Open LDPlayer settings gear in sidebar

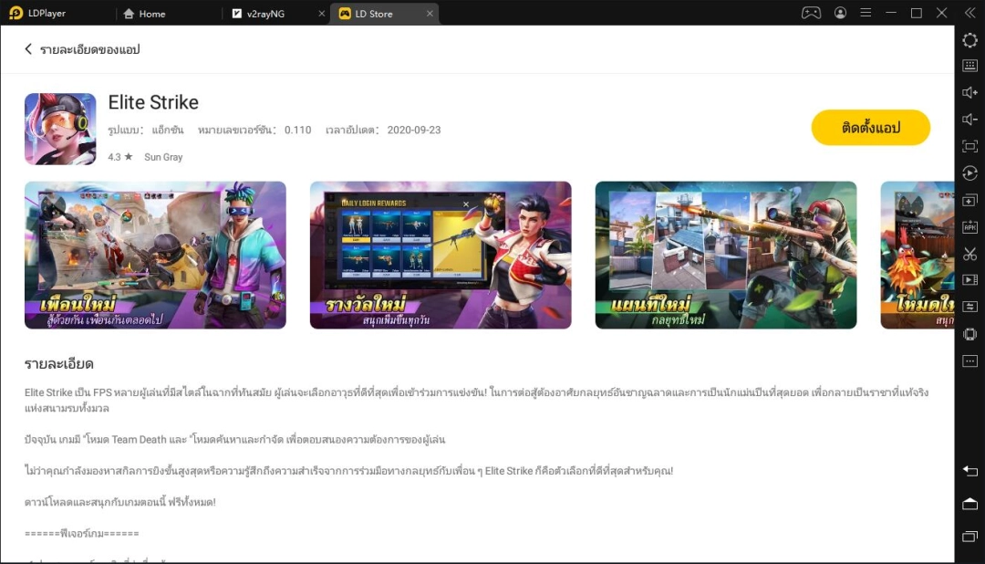(970, 40)
